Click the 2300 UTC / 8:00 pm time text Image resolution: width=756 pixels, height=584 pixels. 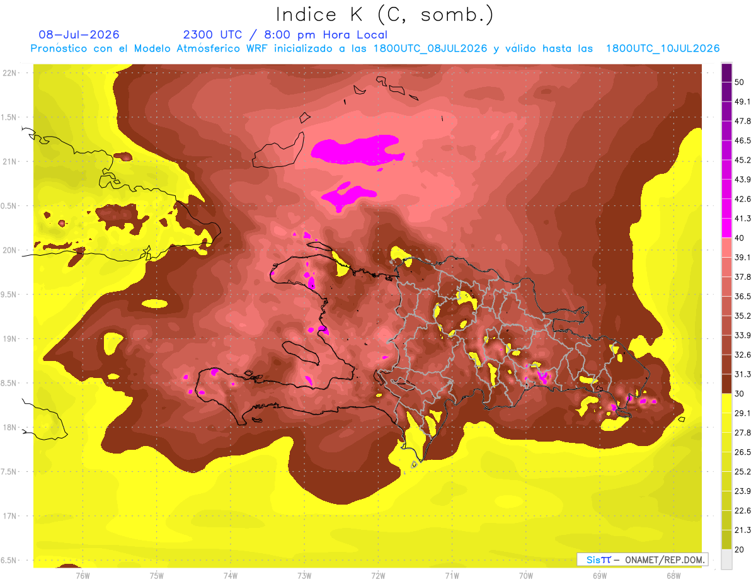tap(285, 35)
